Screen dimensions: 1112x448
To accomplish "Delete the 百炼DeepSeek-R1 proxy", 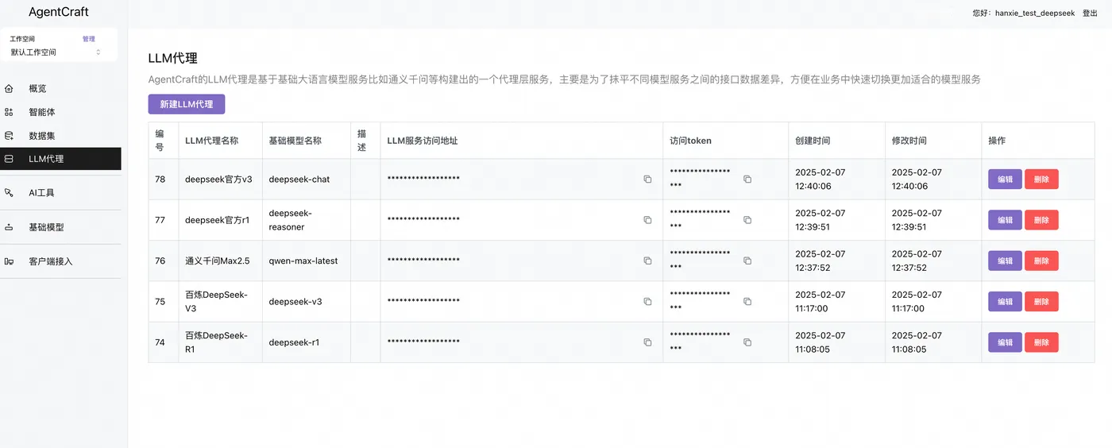I will 1041,342.
